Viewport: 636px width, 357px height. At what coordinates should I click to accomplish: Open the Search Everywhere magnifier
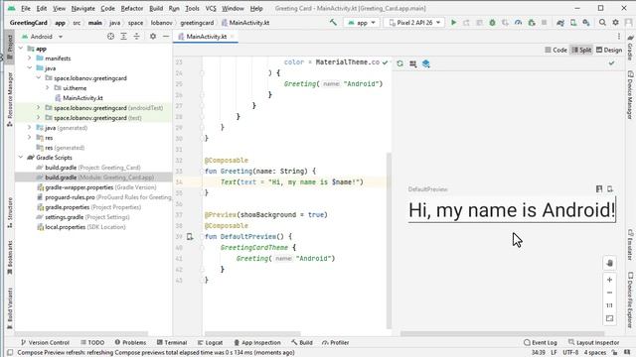[602, 23]
